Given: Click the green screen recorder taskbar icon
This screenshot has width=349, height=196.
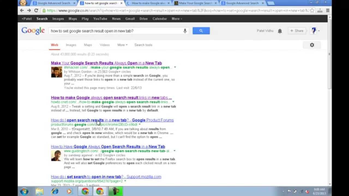Looking at the screenshot, I should [116, 191].
